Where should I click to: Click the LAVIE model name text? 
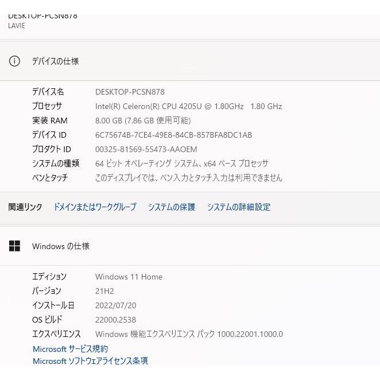click(17, 26)
